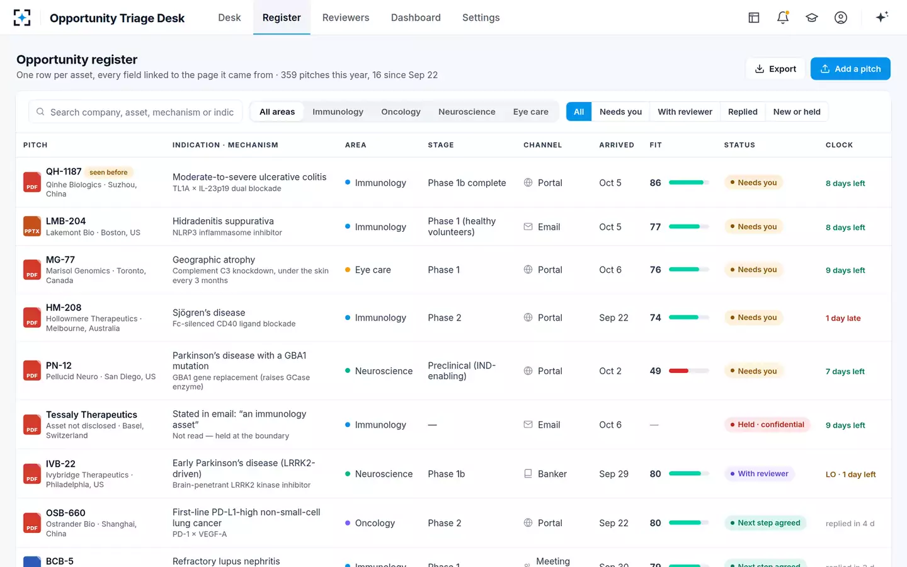Sort by the Arrived column header
907x567 pixels.
click(x=616, y=145)
